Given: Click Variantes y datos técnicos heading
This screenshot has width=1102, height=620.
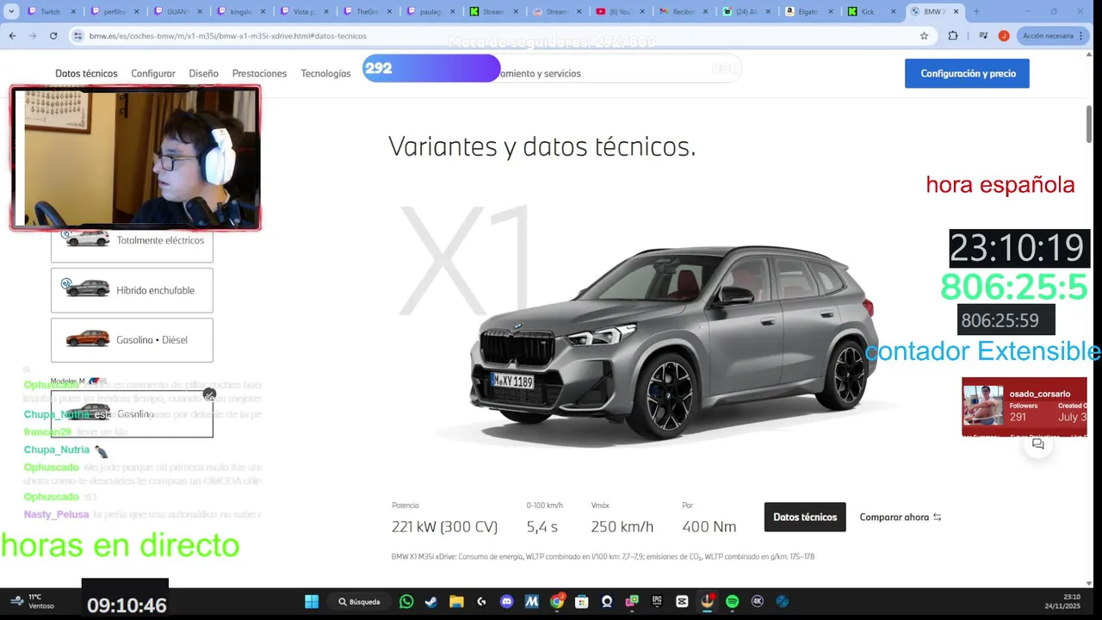Looking at the screenshot, I should 542,146.
